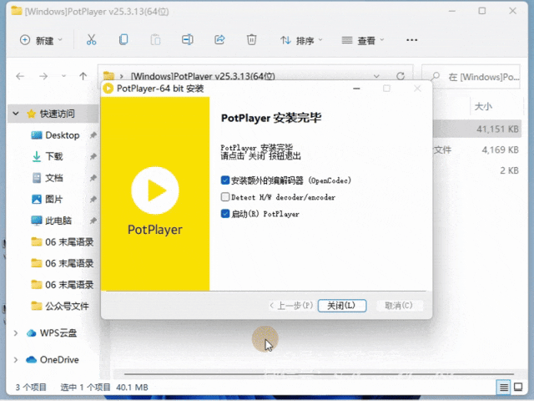This screenshot has width=534, height=401.
Task: Click the search box 在 [Windows]Po...
Action: 471,77
